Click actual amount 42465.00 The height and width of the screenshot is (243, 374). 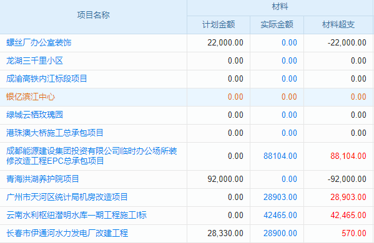pos(280,215)
